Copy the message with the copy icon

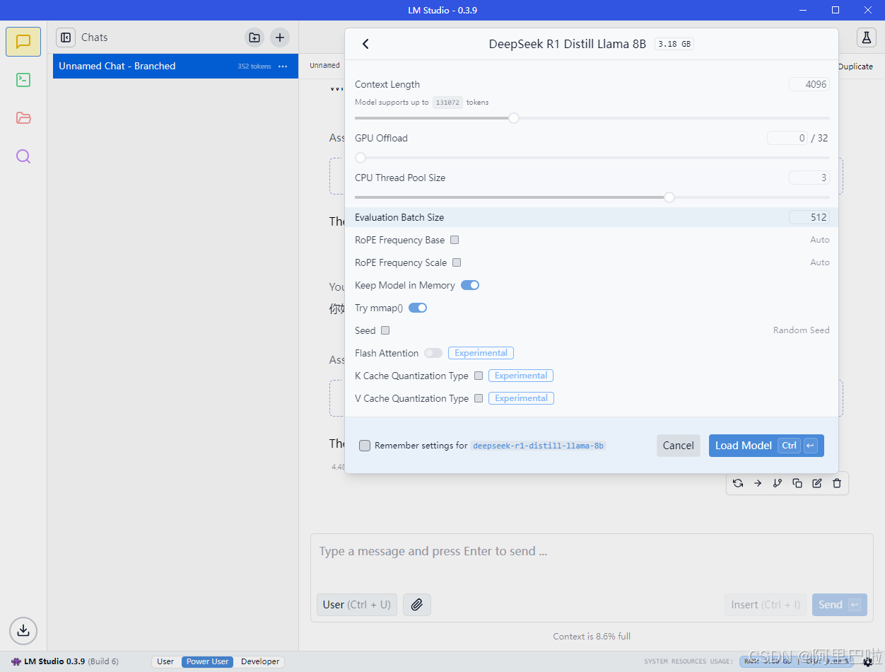point(797,483)
